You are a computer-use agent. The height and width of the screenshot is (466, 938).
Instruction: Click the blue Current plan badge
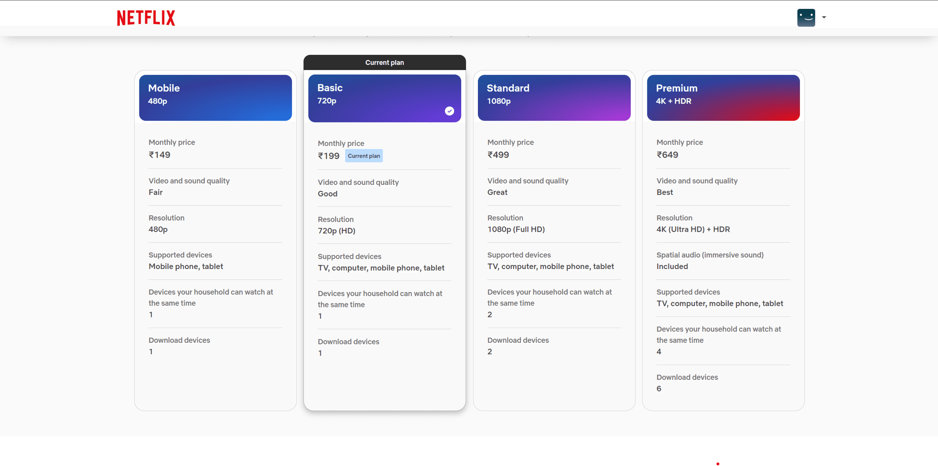[x=364, y=156]
